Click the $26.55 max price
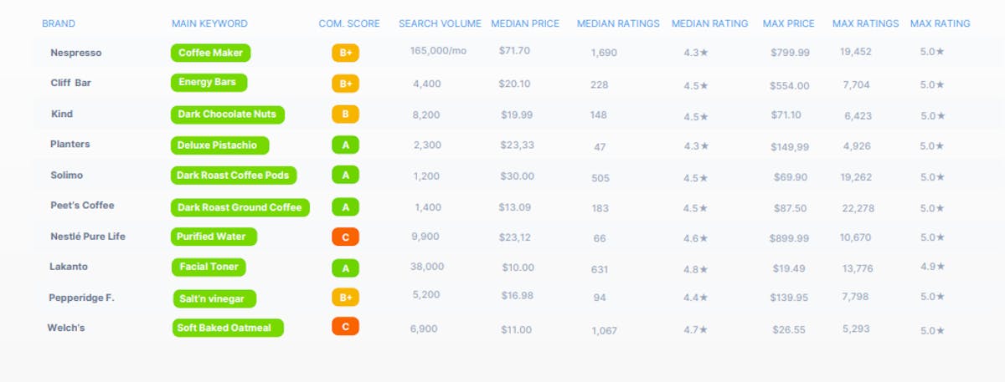Screen dimensions: 1005x382 (788, 329)
